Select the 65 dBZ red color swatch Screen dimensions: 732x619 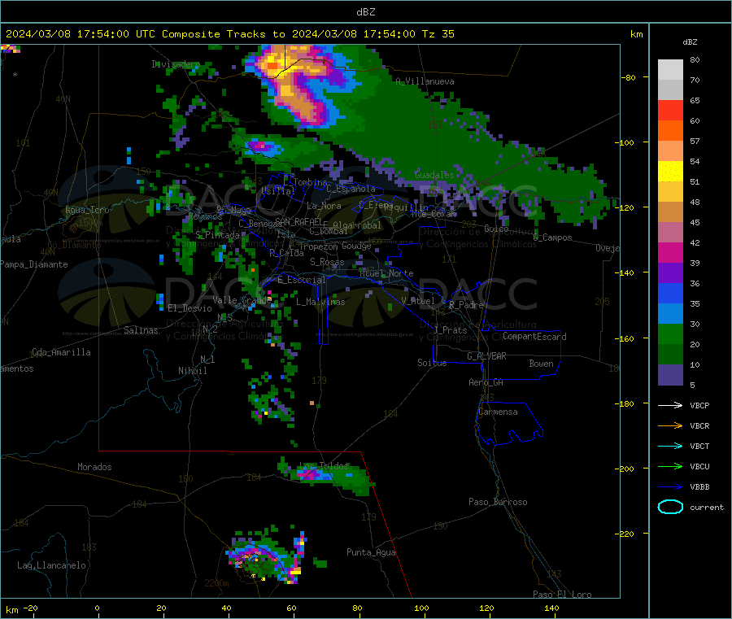pyautogui.click(x=670, y=110)
